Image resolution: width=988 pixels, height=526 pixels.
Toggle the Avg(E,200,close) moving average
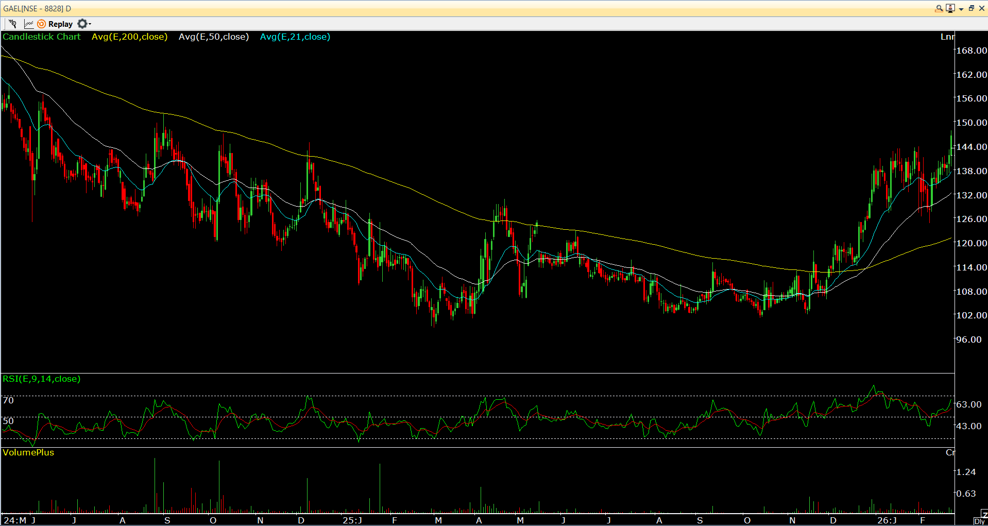[129, 37]
